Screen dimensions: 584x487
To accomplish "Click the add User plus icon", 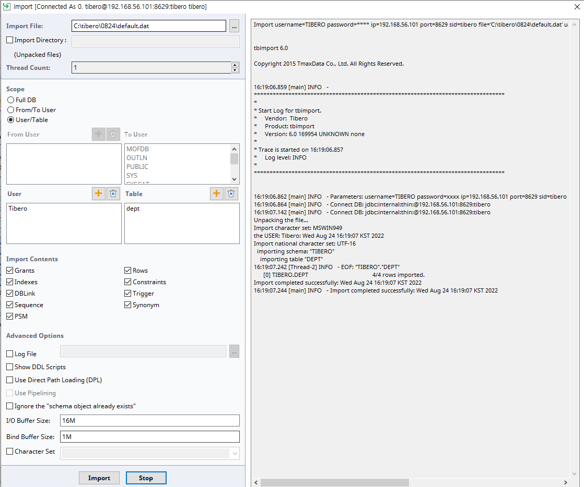I will (x=98, y=194).
